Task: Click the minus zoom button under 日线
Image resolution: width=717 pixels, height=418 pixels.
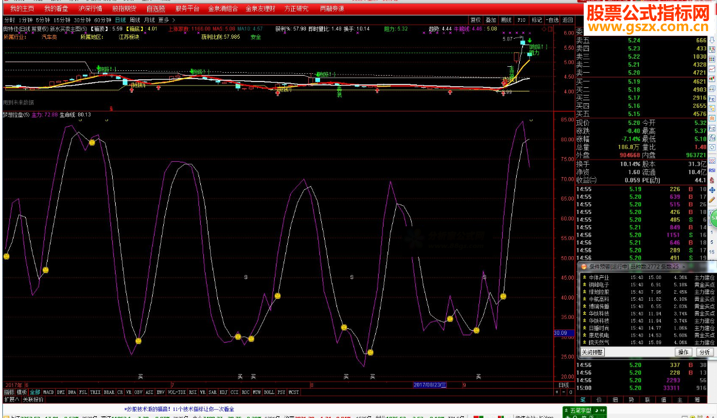Action: tap(565, 392)
